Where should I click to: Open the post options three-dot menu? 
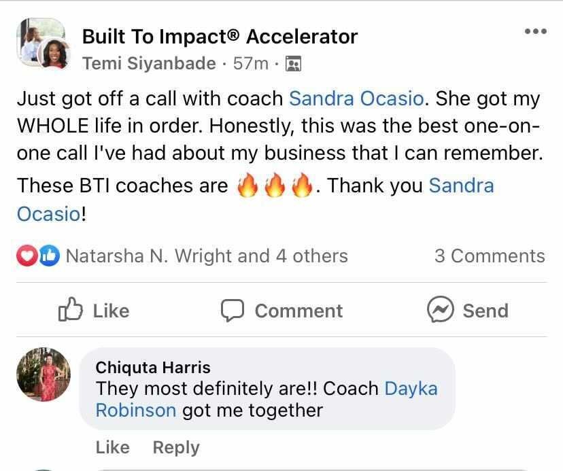click(x=536, y=30)
